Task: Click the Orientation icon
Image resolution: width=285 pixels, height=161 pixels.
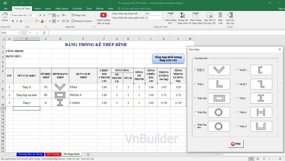Action: coord(64,15)
